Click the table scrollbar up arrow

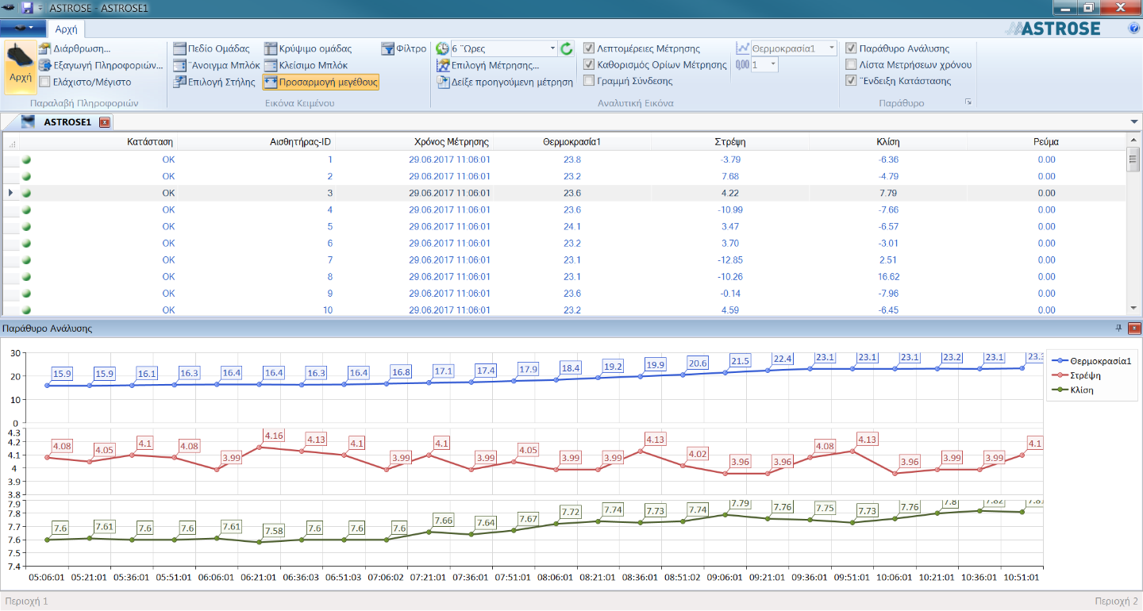click(1133, 140)
